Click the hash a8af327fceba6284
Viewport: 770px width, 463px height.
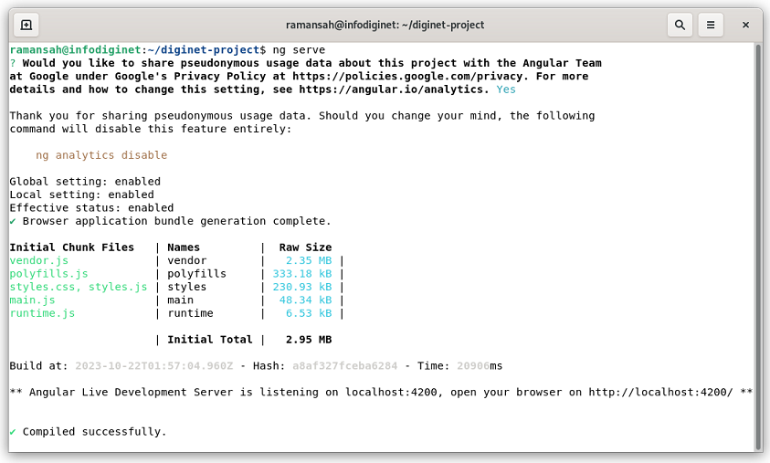coord(344,366)
